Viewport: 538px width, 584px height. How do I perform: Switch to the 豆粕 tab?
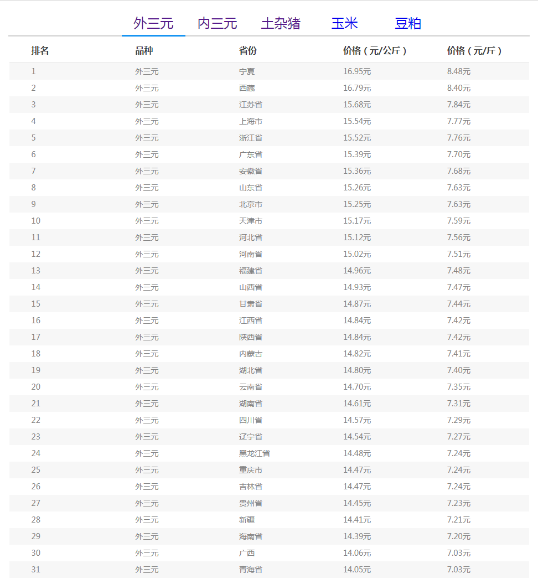tap(408, 23)
